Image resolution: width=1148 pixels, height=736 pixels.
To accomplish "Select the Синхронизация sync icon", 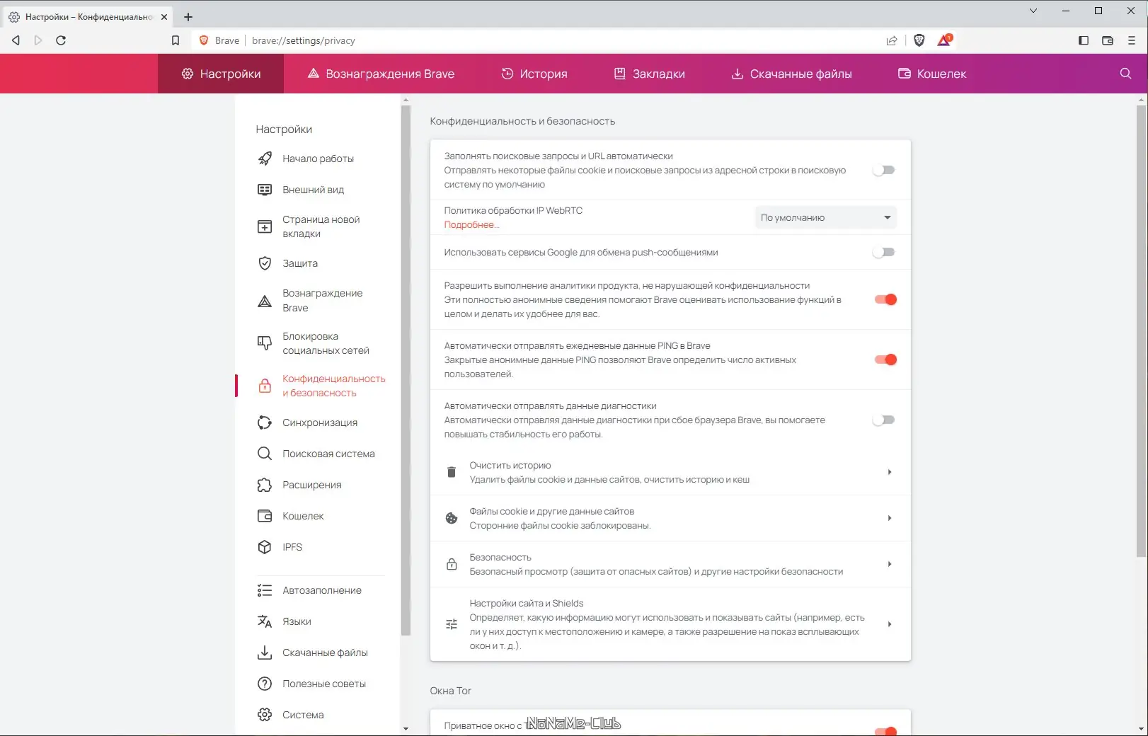I will click(264, 422).
